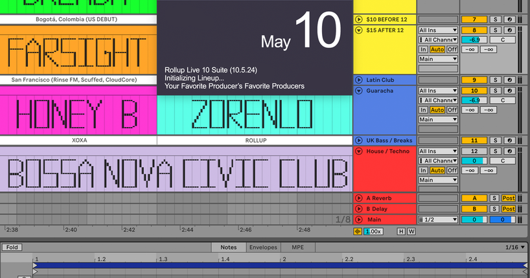Unfold the $10 BEFORE 12 track
This screenshot has height=278, width=530.
[x=359, y=19]
